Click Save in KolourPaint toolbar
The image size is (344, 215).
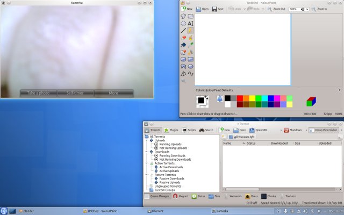click(218, 9)
